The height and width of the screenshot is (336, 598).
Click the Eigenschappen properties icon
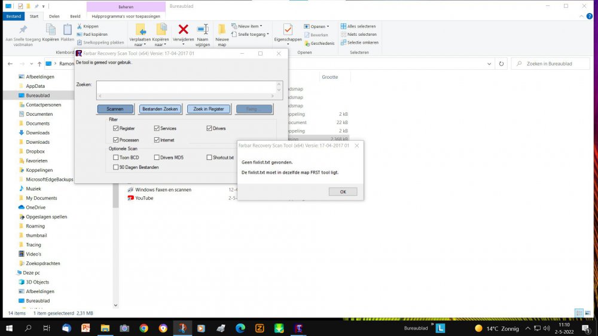(288, 29)
